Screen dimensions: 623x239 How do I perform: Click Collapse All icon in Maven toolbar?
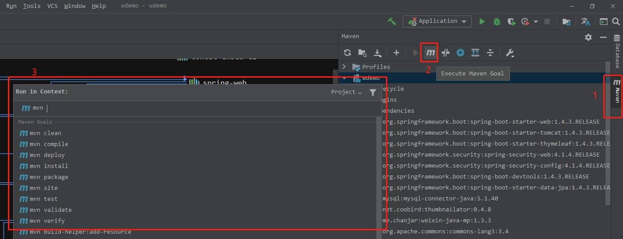point(490,53)
